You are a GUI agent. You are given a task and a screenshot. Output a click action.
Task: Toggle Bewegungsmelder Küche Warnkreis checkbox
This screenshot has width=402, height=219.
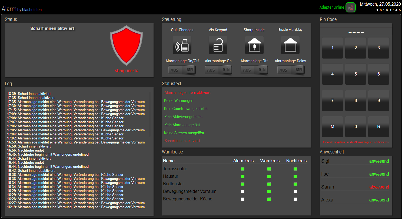[269, 199]
